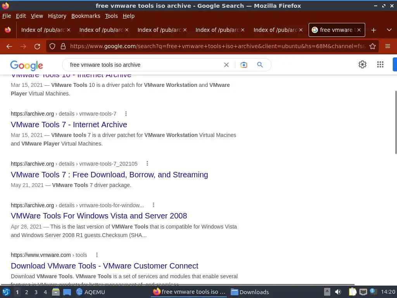Open AQEMU in the taskbar
This screenshot has height=298, width=397.
91,292
